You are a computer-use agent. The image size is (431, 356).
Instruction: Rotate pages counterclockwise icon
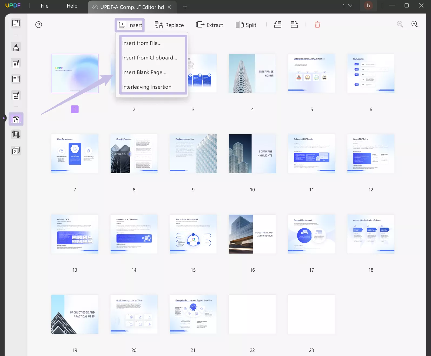coord(278,25)
